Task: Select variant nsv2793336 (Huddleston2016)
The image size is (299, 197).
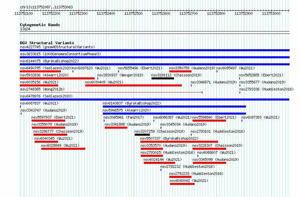Action: tap(266, 89)
